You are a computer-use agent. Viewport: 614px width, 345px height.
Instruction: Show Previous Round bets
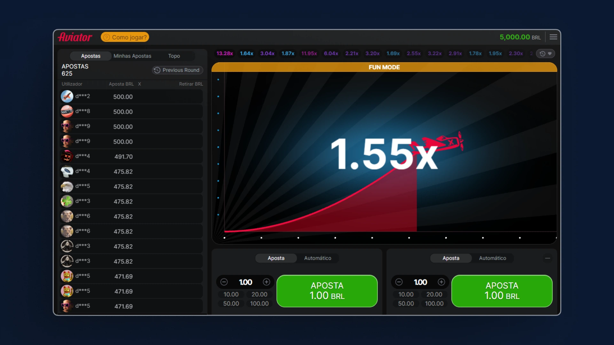[177, 70]
